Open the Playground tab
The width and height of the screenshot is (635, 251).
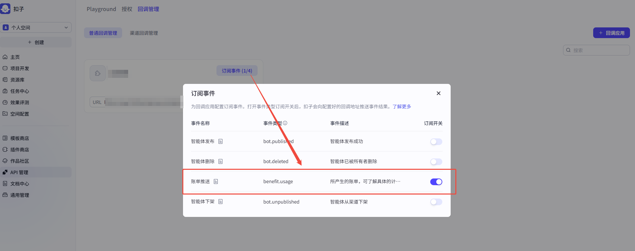(x=101, y=9)
